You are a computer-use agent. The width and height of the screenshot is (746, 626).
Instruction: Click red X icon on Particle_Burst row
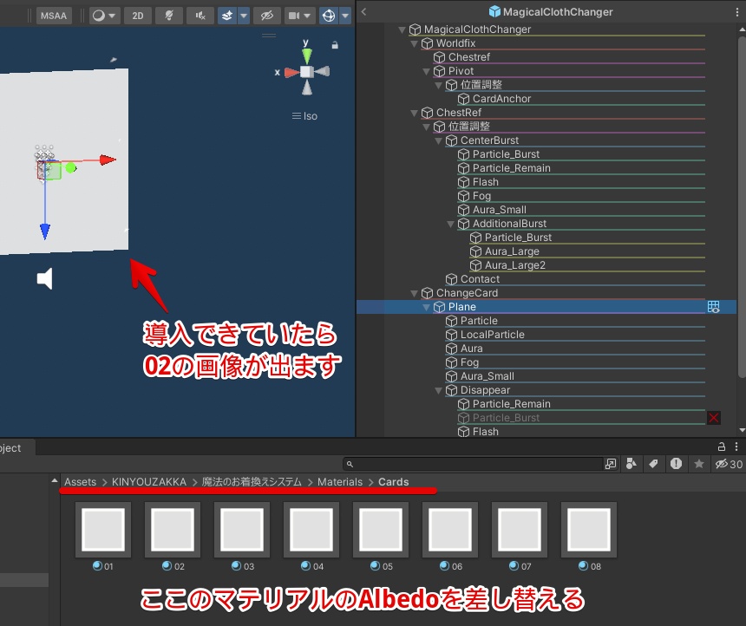714,418
